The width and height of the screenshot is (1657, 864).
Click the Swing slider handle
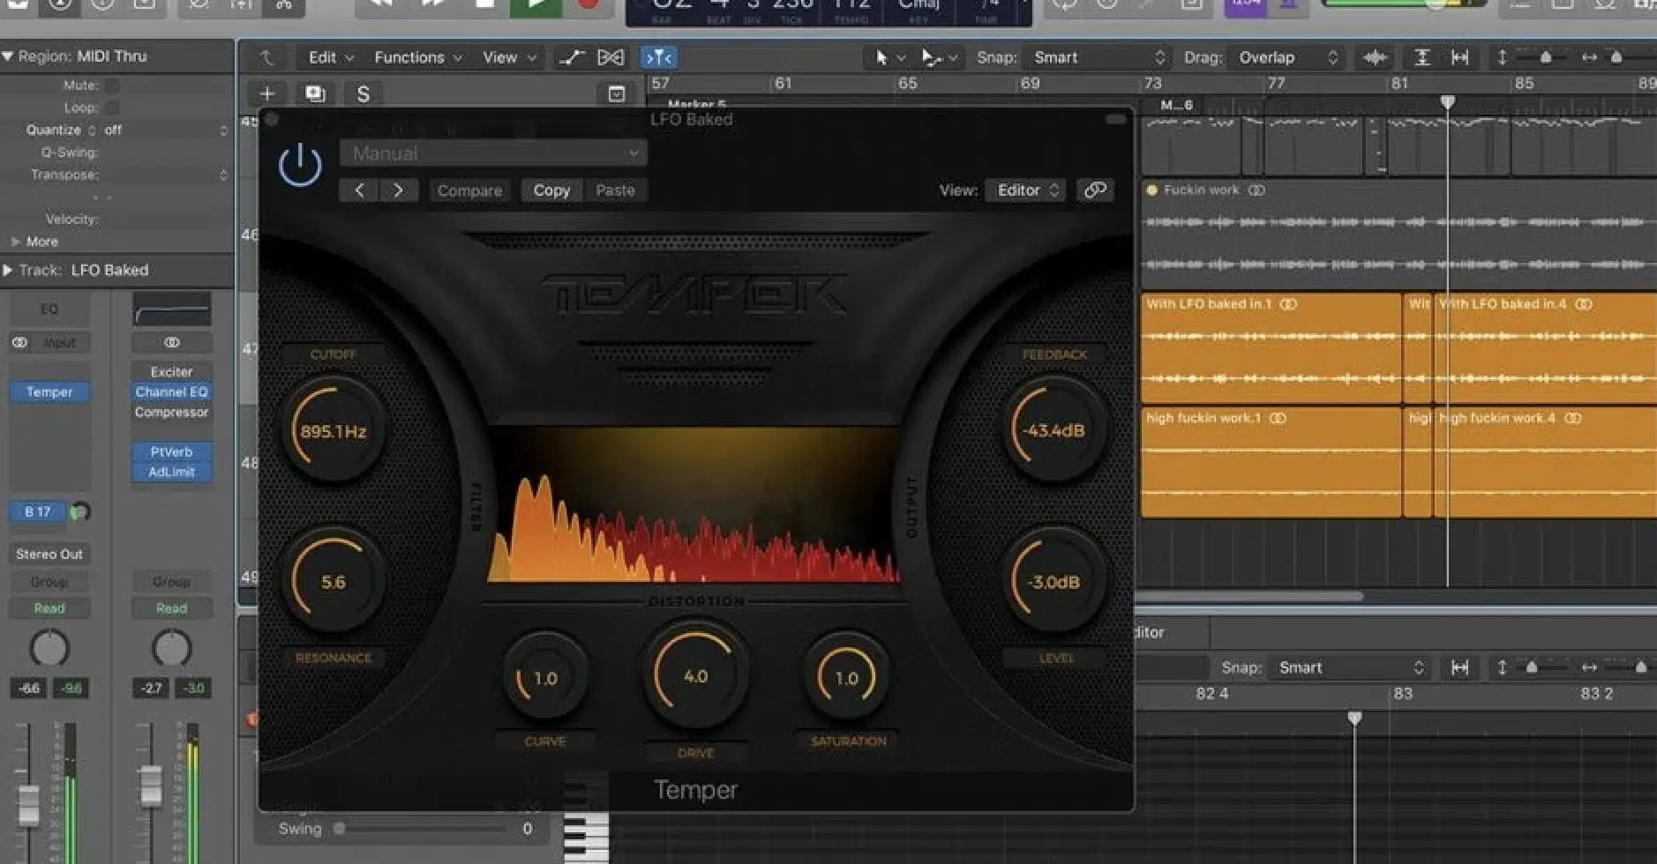(339, 829)
